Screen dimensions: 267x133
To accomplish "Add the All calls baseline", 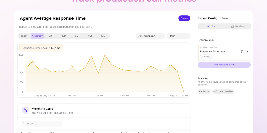I will click(204, 91).
